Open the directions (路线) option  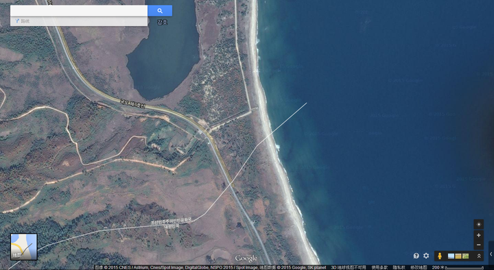click(22, 21)
